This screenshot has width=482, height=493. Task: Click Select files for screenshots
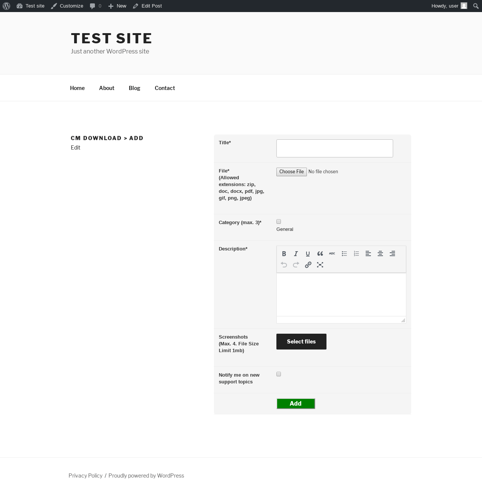[301, 342]
